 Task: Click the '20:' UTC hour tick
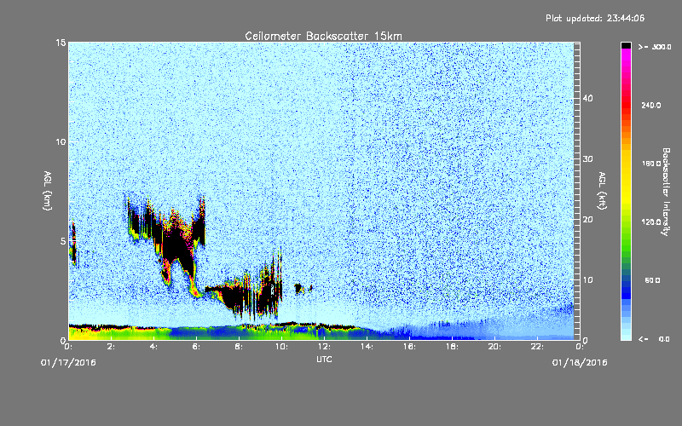coord(494,347)
